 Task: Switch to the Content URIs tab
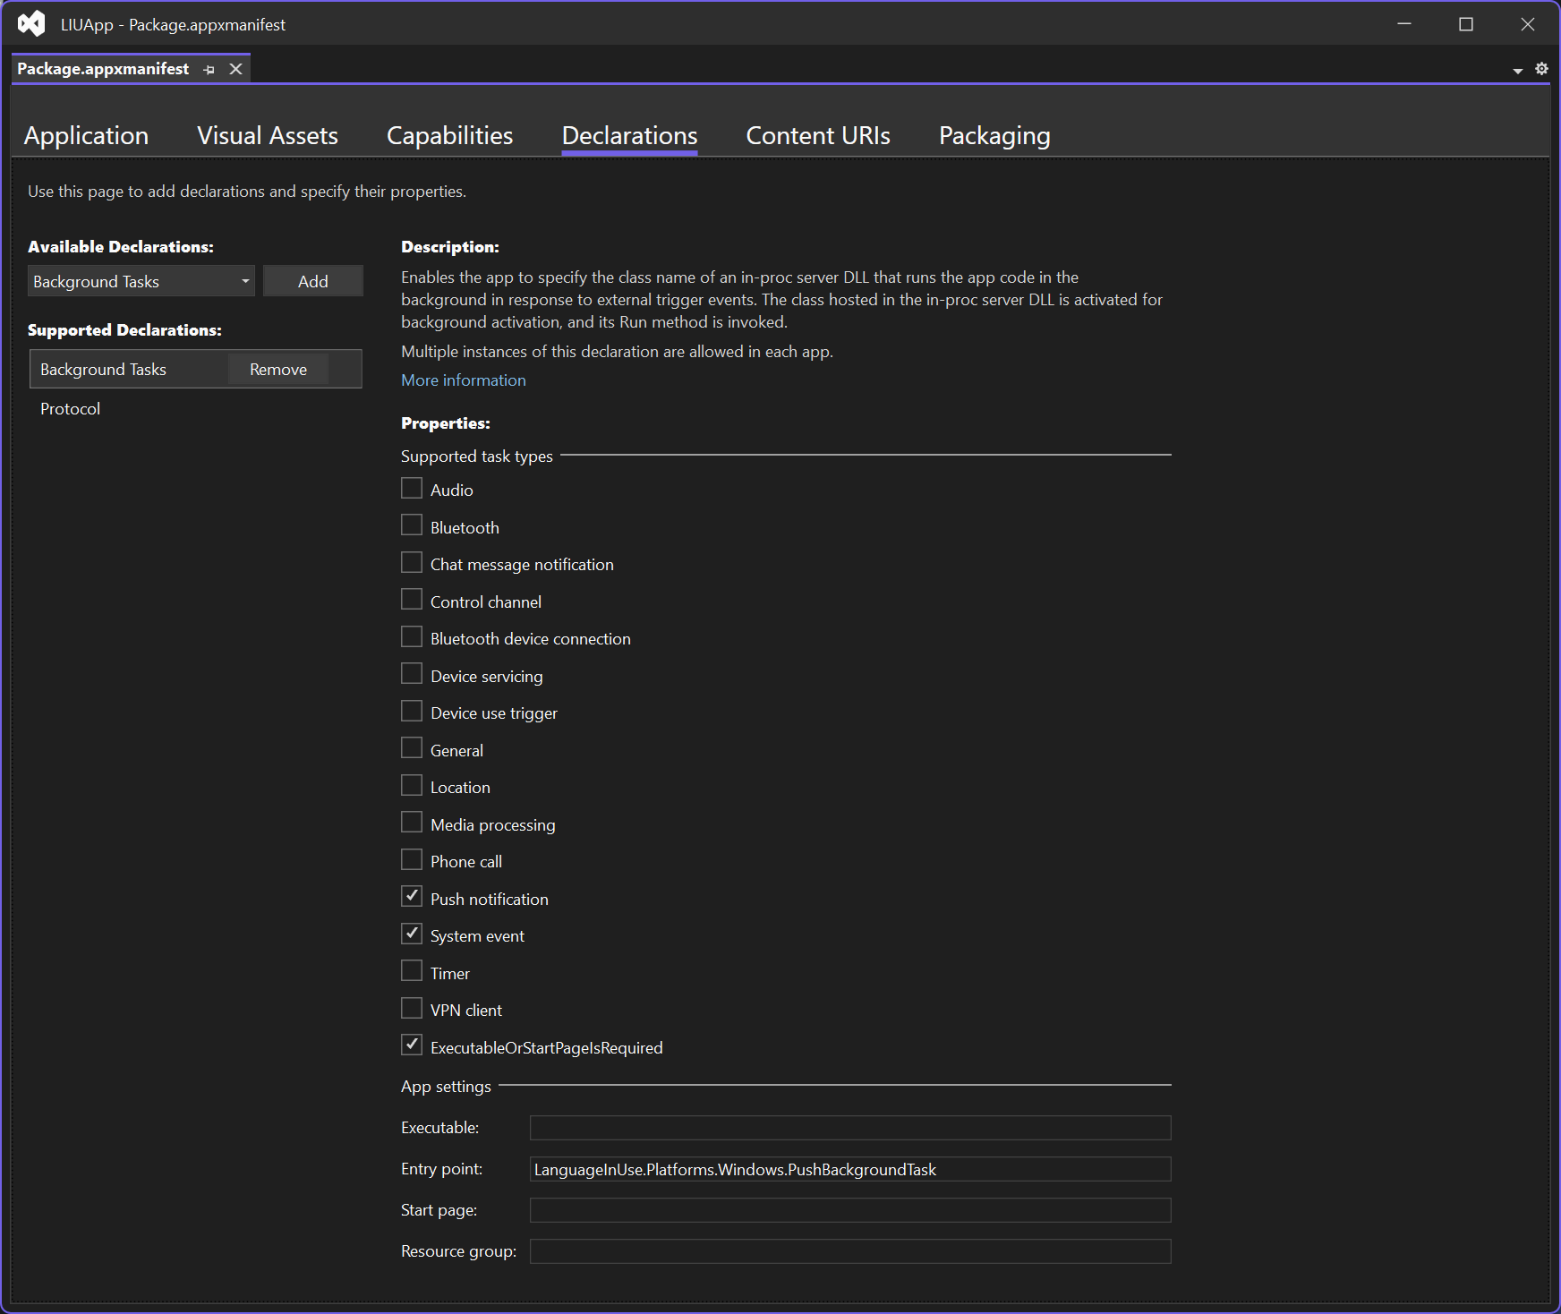(818, 135)
